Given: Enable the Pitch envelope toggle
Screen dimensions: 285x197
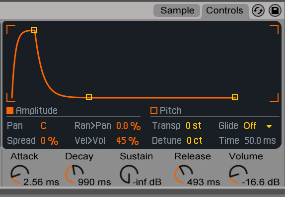Looking at the screenshot, I should (154, 111).
